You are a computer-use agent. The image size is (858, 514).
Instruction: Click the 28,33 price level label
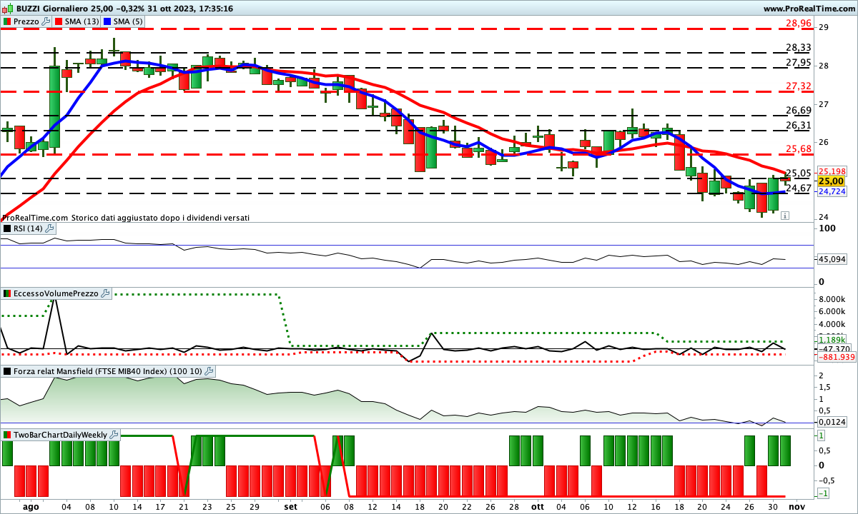798,48
